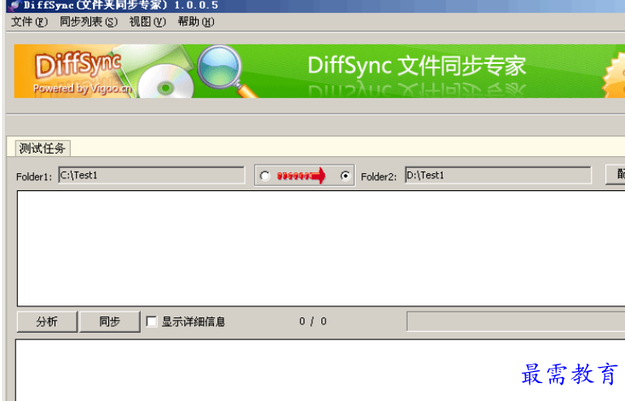
Task: Click the 0 / 0 file counter
Action: click(313, 322)
